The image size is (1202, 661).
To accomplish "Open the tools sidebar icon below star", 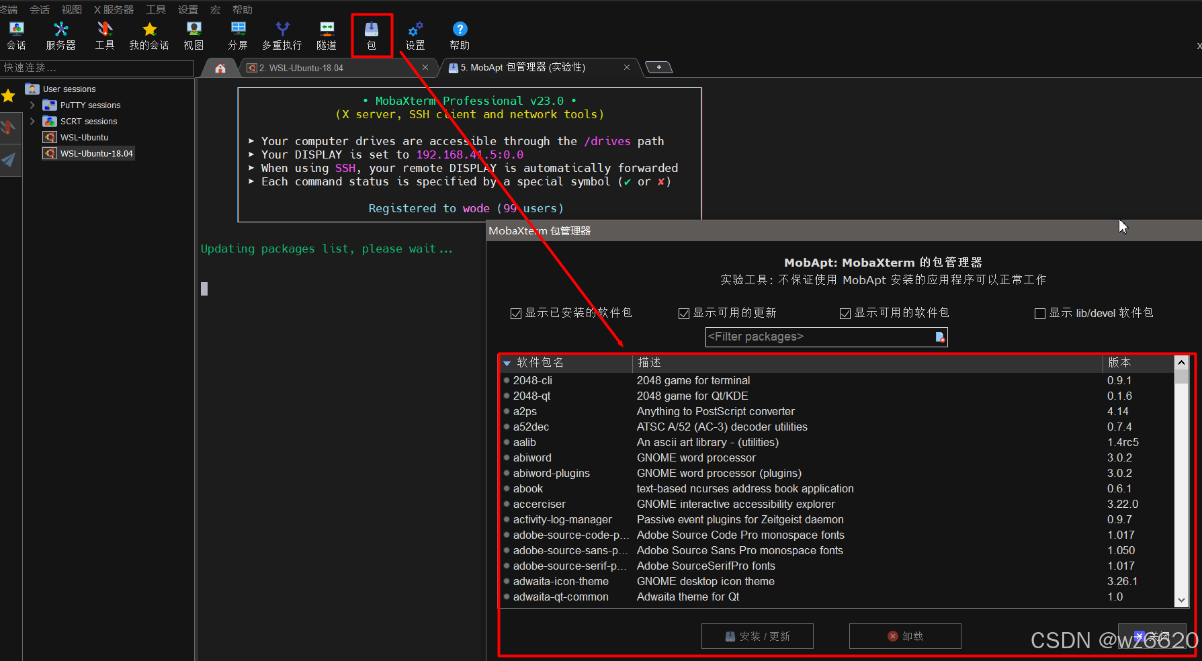I will 9,127.
